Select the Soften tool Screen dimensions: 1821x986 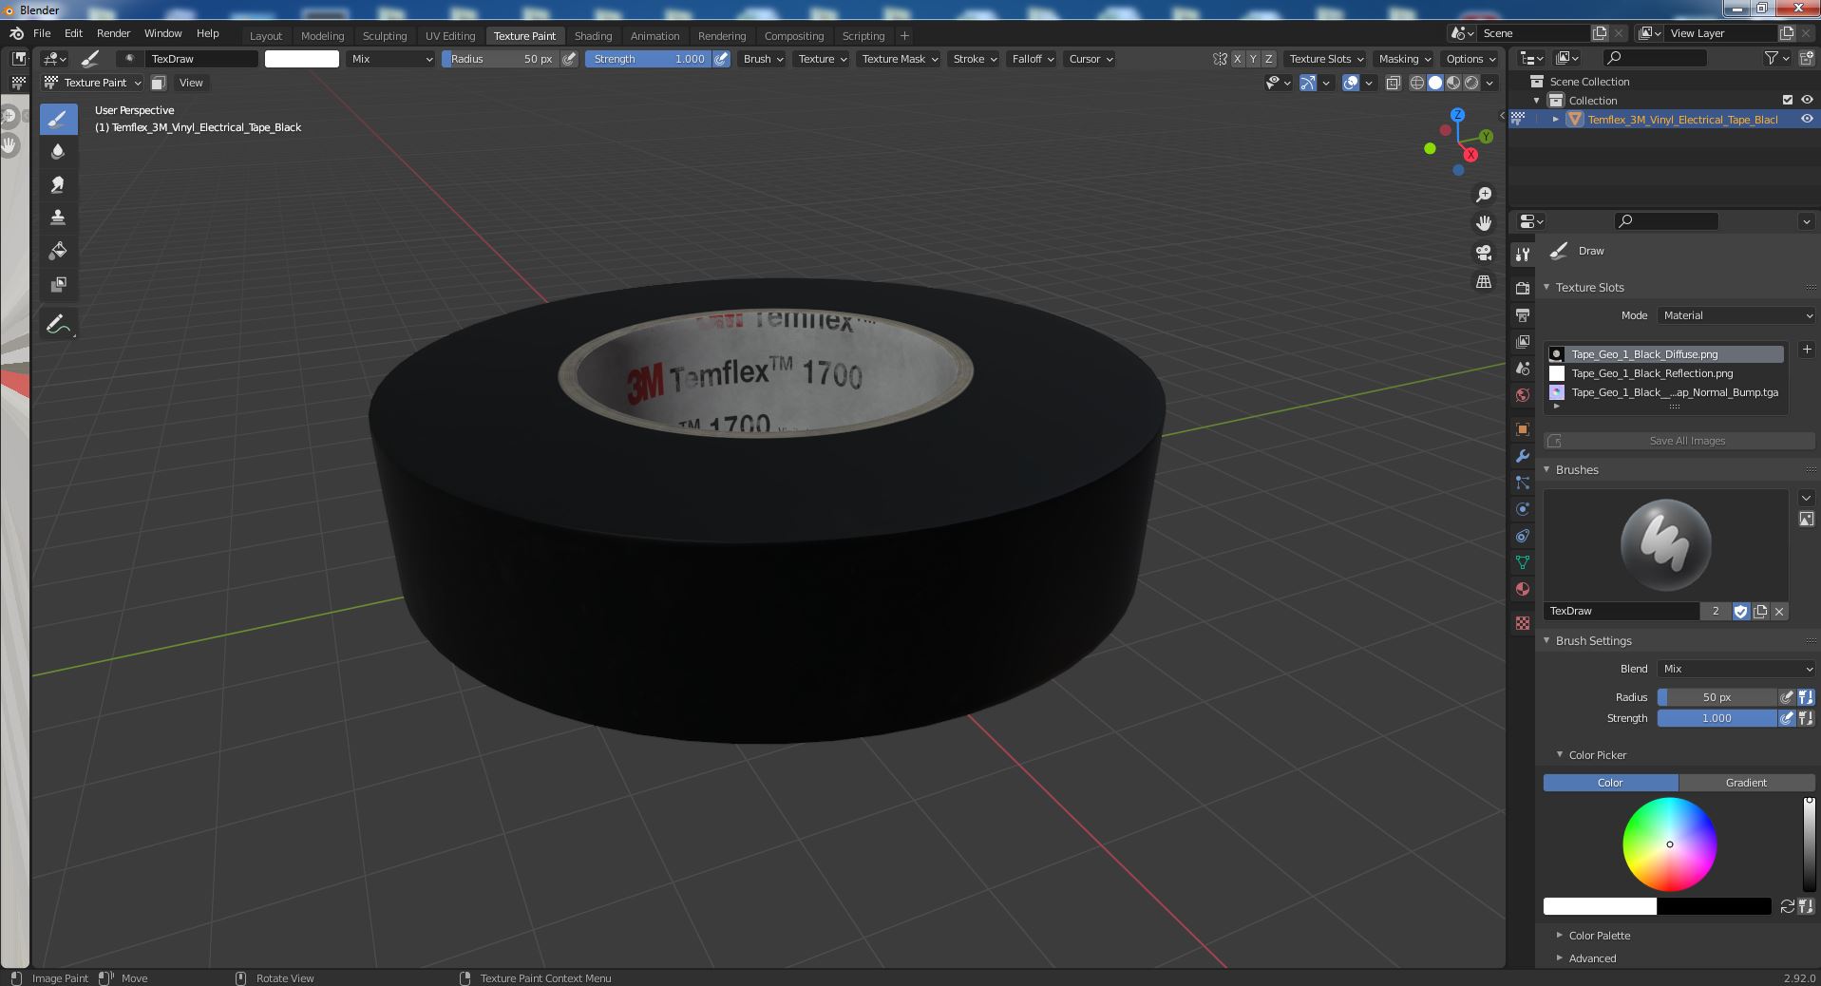(58, 151)
